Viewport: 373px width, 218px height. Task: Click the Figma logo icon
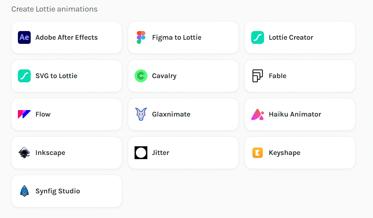[x=141, y=37]
